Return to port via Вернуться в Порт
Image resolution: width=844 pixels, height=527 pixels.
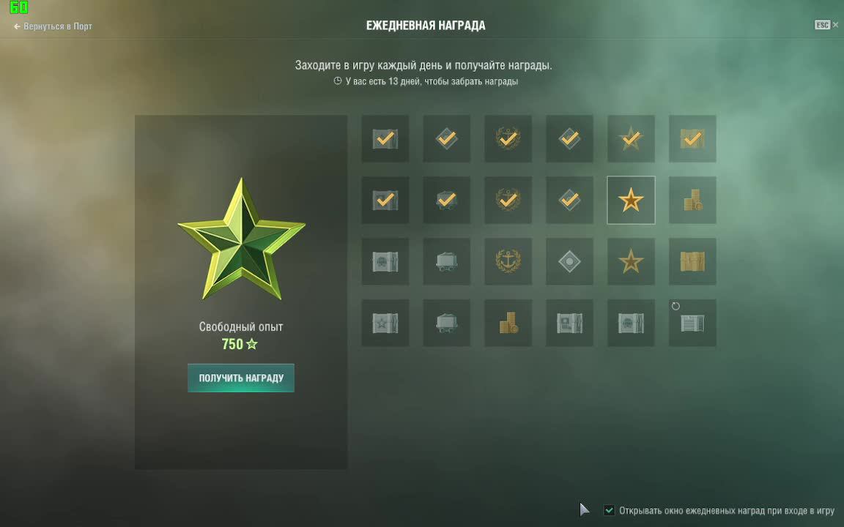(53, 26)
